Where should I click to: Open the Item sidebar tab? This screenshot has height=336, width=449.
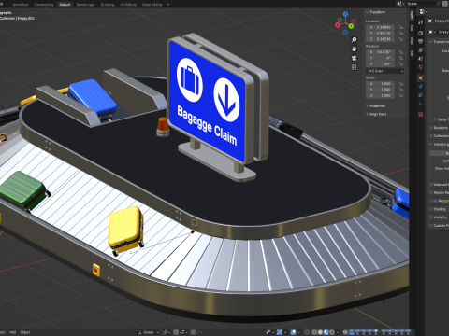(412, 15)
